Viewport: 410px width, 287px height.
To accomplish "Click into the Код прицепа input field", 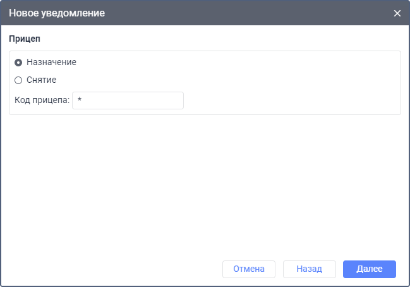I will pos(128,101).
